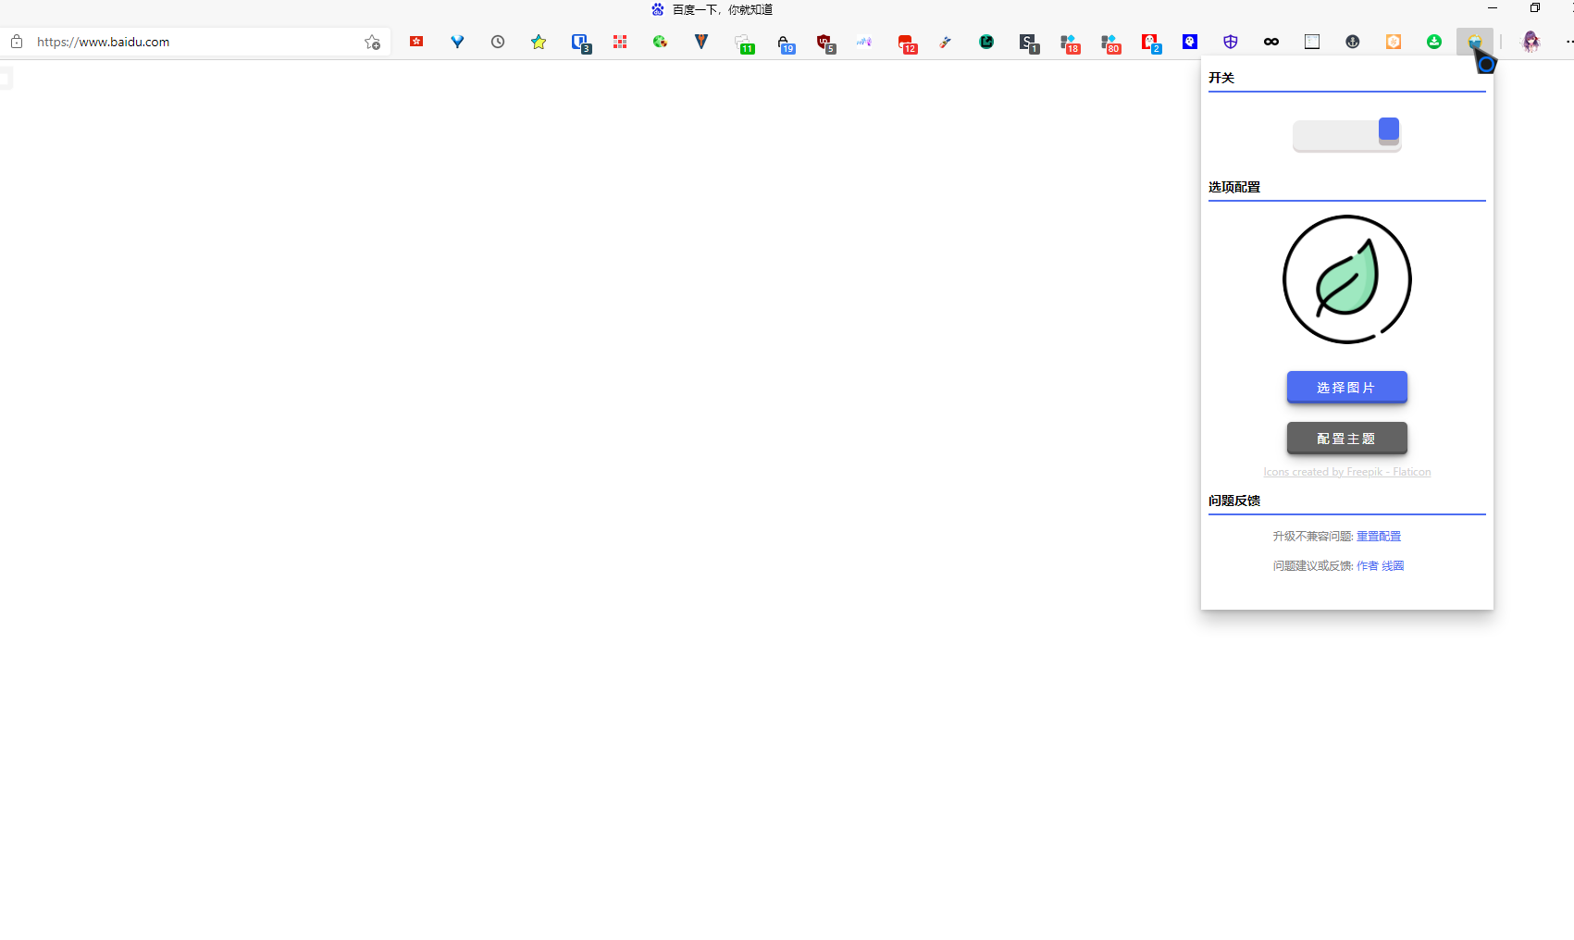Open the Bitwarden shield extension with badge 3

pyautogui.click(x=579, y=42)
